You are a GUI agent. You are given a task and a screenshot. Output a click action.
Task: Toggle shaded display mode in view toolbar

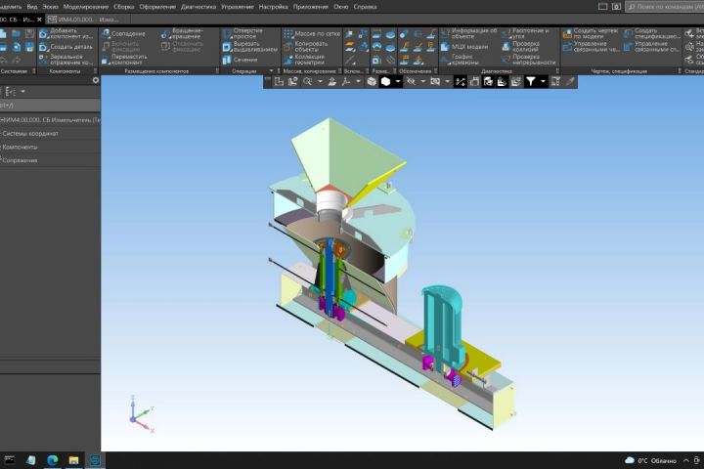tap(385, 82)
